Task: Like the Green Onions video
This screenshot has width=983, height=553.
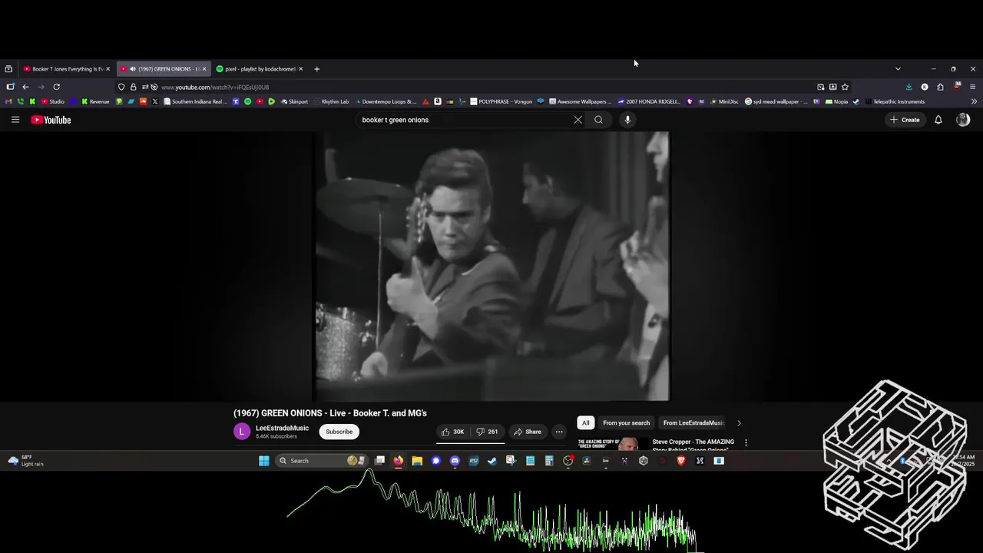Action: [x=452, y=432]
